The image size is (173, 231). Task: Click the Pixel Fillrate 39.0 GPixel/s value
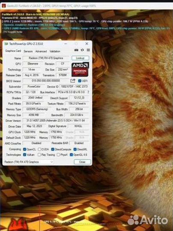click(x=33, y=104)
